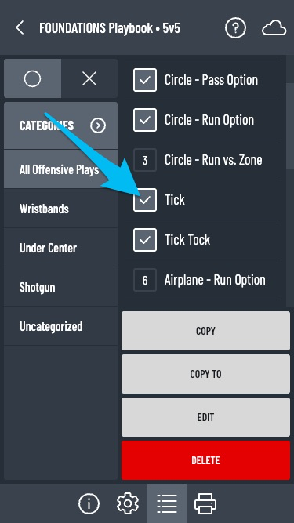Image resolution: width=294 pixels, height=523 pixels.
Task: Open the info icon in bottom bar
Action: [89, 503]
